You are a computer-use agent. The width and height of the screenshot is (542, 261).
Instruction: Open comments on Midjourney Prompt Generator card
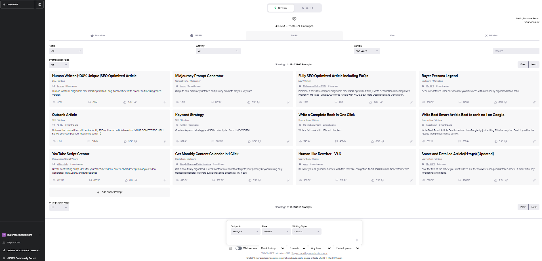[212, 102]
